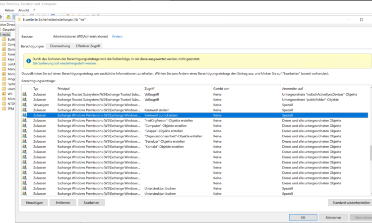Switch to the Effektiver Zugriff tab
This screenshot has height=223, width=372.
point(88,46)
